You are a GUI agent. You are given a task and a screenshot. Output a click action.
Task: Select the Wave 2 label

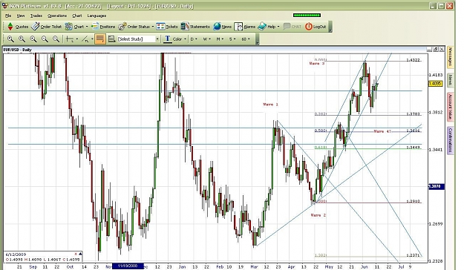[318, 215]
